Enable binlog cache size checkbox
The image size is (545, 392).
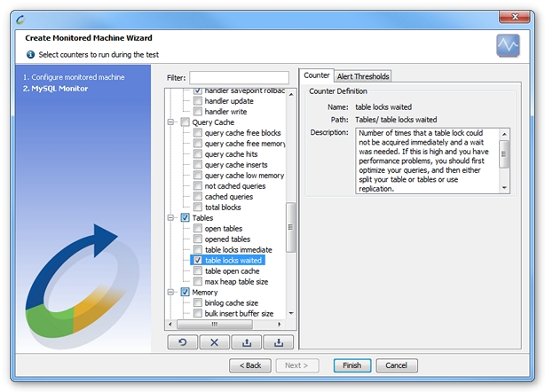tap(198, 302)
